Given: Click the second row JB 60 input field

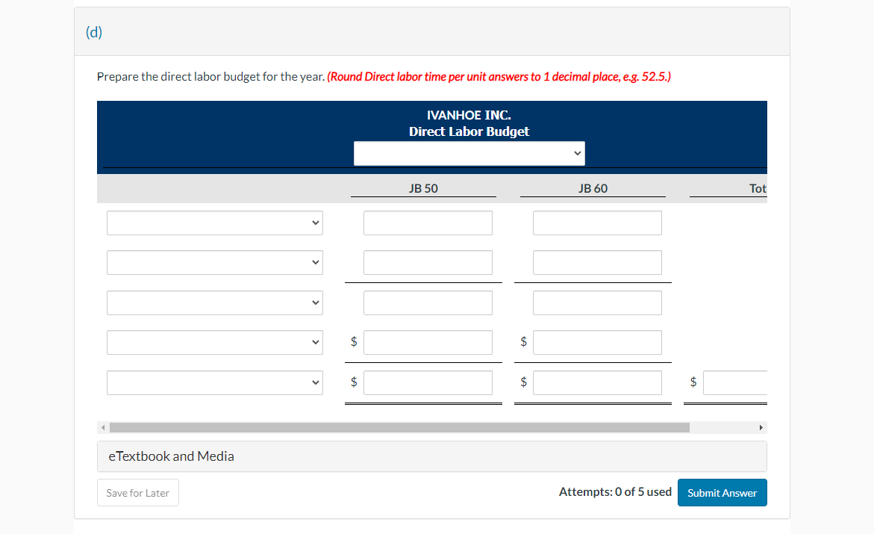Looking at the screenshot, I should coord(597,262).
